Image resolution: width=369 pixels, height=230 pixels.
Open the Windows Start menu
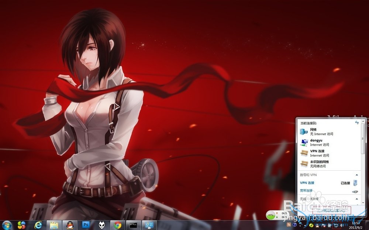click(6, 225)
